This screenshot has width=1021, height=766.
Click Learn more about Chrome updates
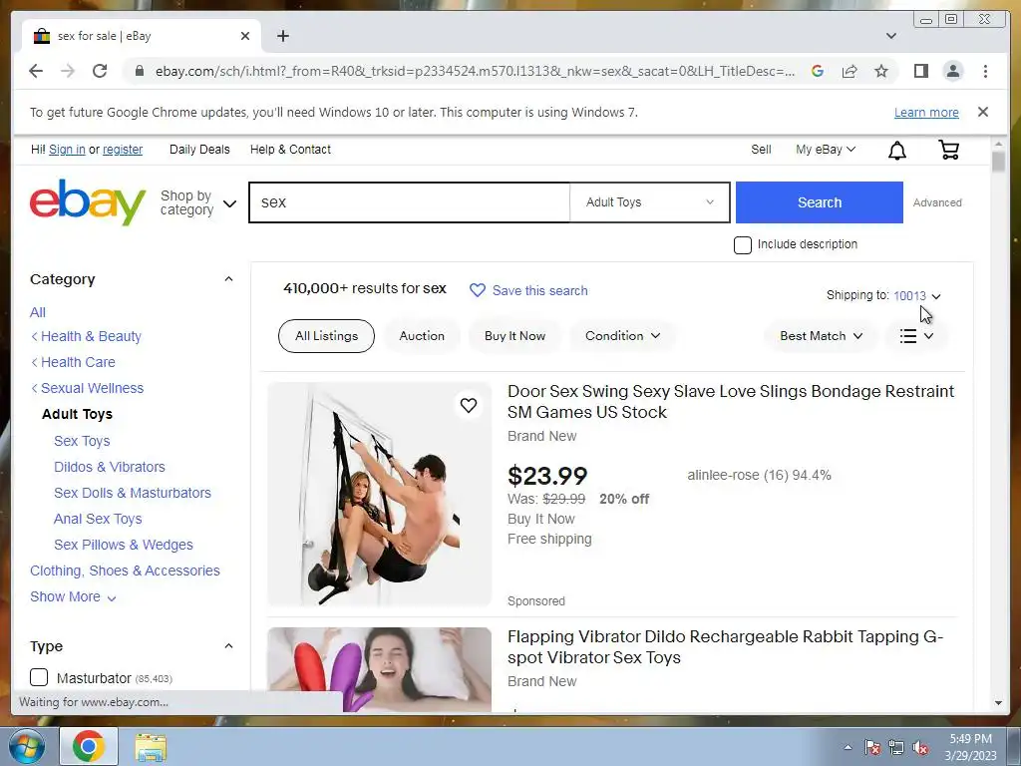pos(926,112)
